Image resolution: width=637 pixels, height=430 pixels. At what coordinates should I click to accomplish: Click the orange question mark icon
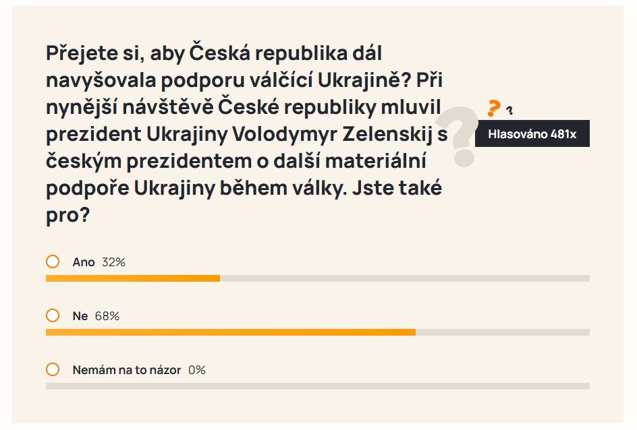493,108
